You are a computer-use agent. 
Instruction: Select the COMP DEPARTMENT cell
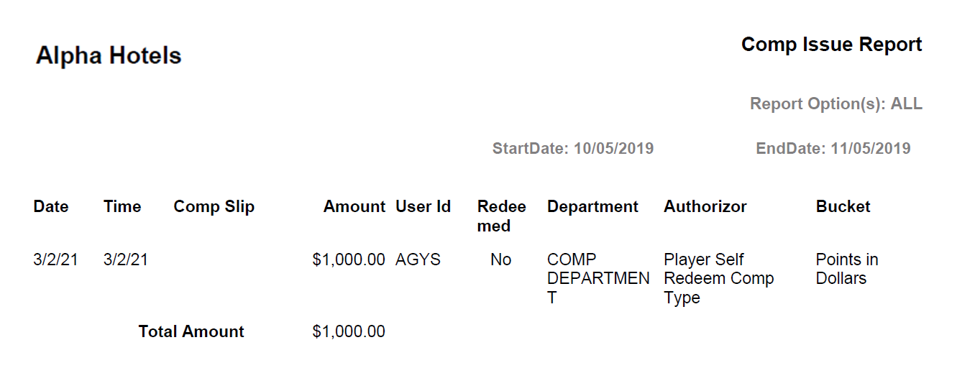click(598, 278)
